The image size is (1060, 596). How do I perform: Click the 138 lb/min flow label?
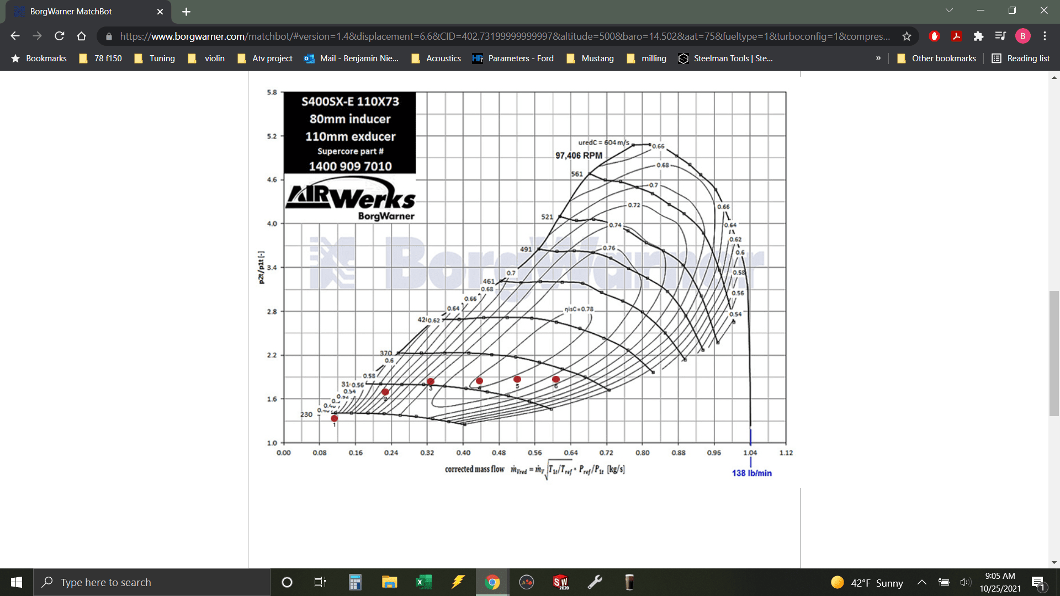coord(751,473)
